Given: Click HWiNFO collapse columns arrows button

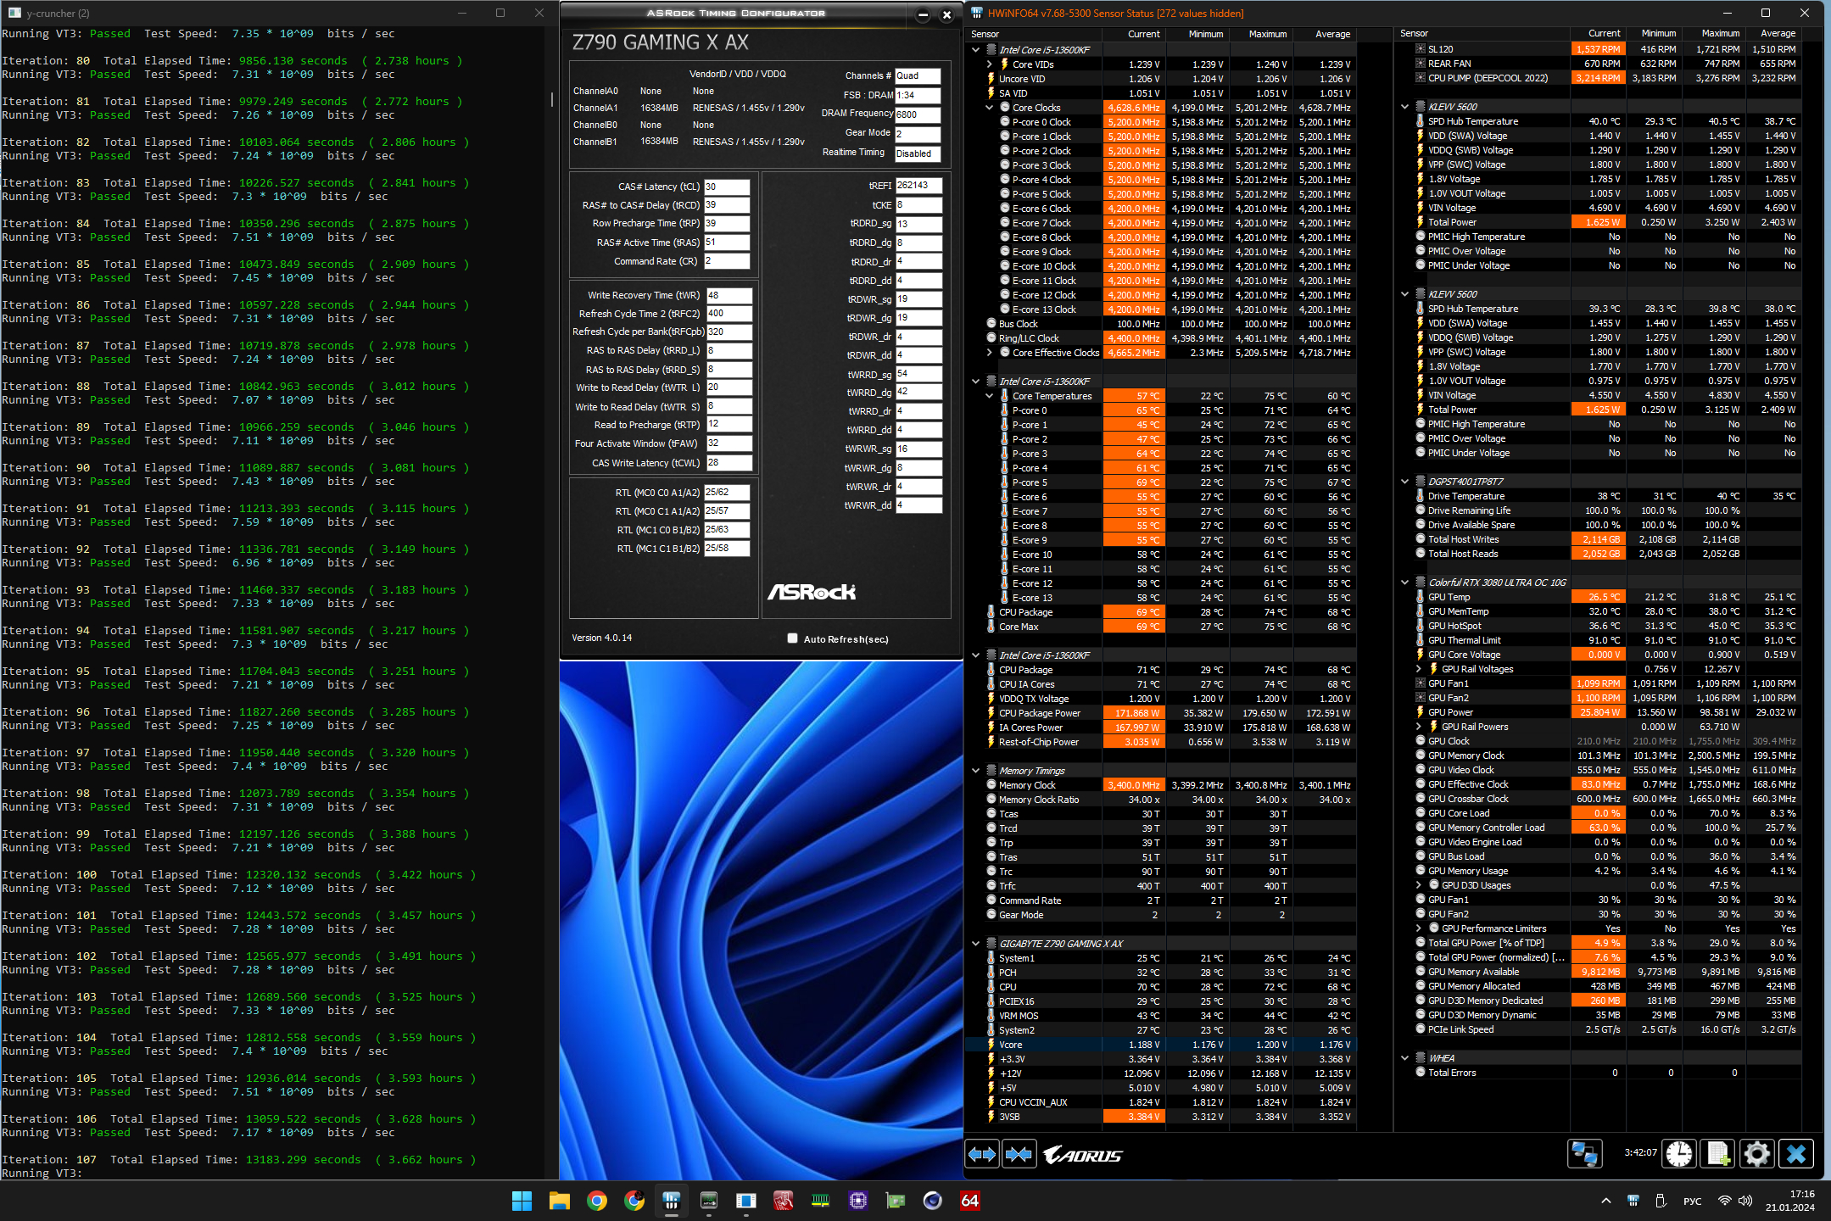Looking at the screenshot, I should point(1019,1154).
